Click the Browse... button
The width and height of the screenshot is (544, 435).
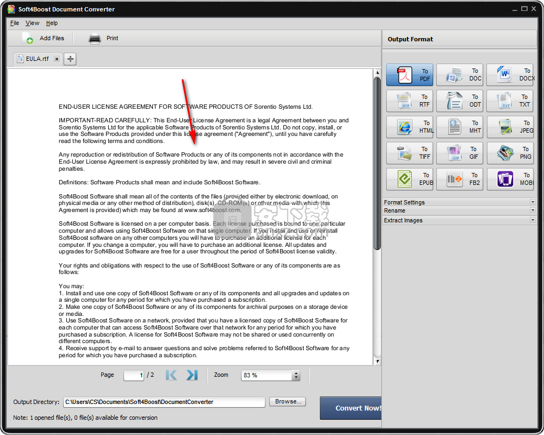(x=288, y=401)
